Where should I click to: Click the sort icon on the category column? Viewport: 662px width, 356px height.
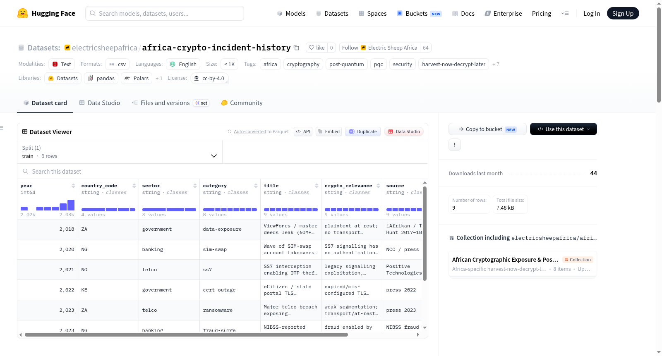click(x=256, y=186)
